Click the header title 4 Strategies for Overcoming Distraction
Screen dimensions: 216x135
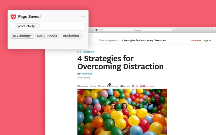tap(144, 40)
